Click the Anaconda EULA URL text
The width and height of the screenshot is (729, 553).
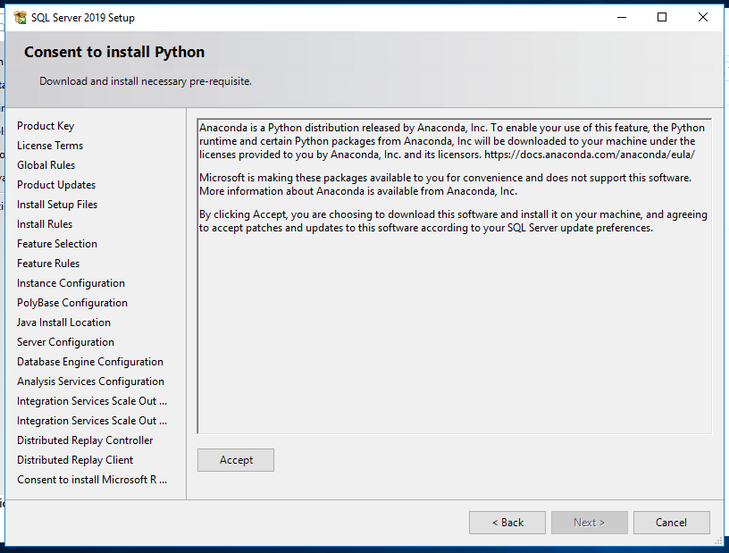590,155
